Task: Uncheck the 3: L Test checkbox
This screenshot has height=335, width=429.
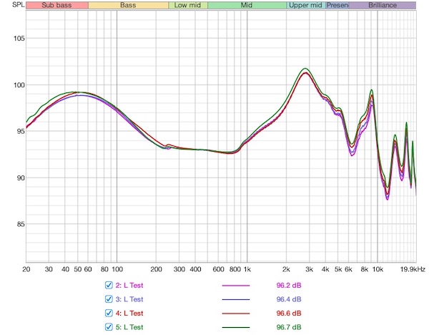Action: click(x=109, y=299)
